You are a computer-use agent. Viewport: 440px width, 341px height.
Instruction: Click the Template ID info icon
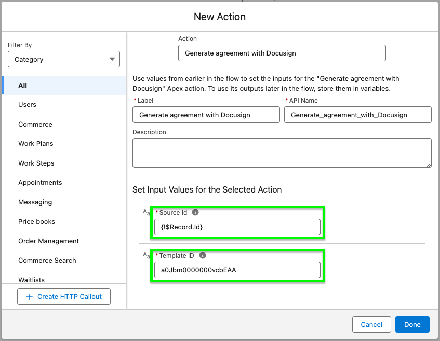[203, 256]
